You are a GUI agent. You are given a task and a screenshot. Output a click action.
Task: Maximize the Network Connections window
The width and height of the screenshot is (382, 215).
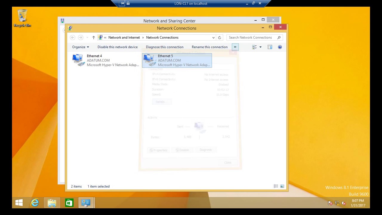point(270,27)
